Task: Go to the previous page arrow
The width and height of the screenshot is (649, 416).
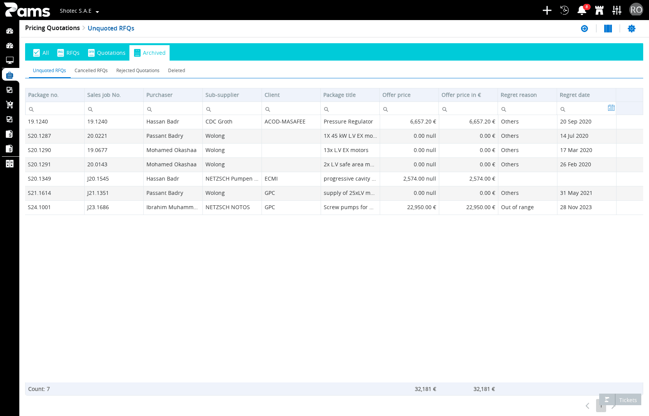Action: pyautogui.click(x=588, y=406)
